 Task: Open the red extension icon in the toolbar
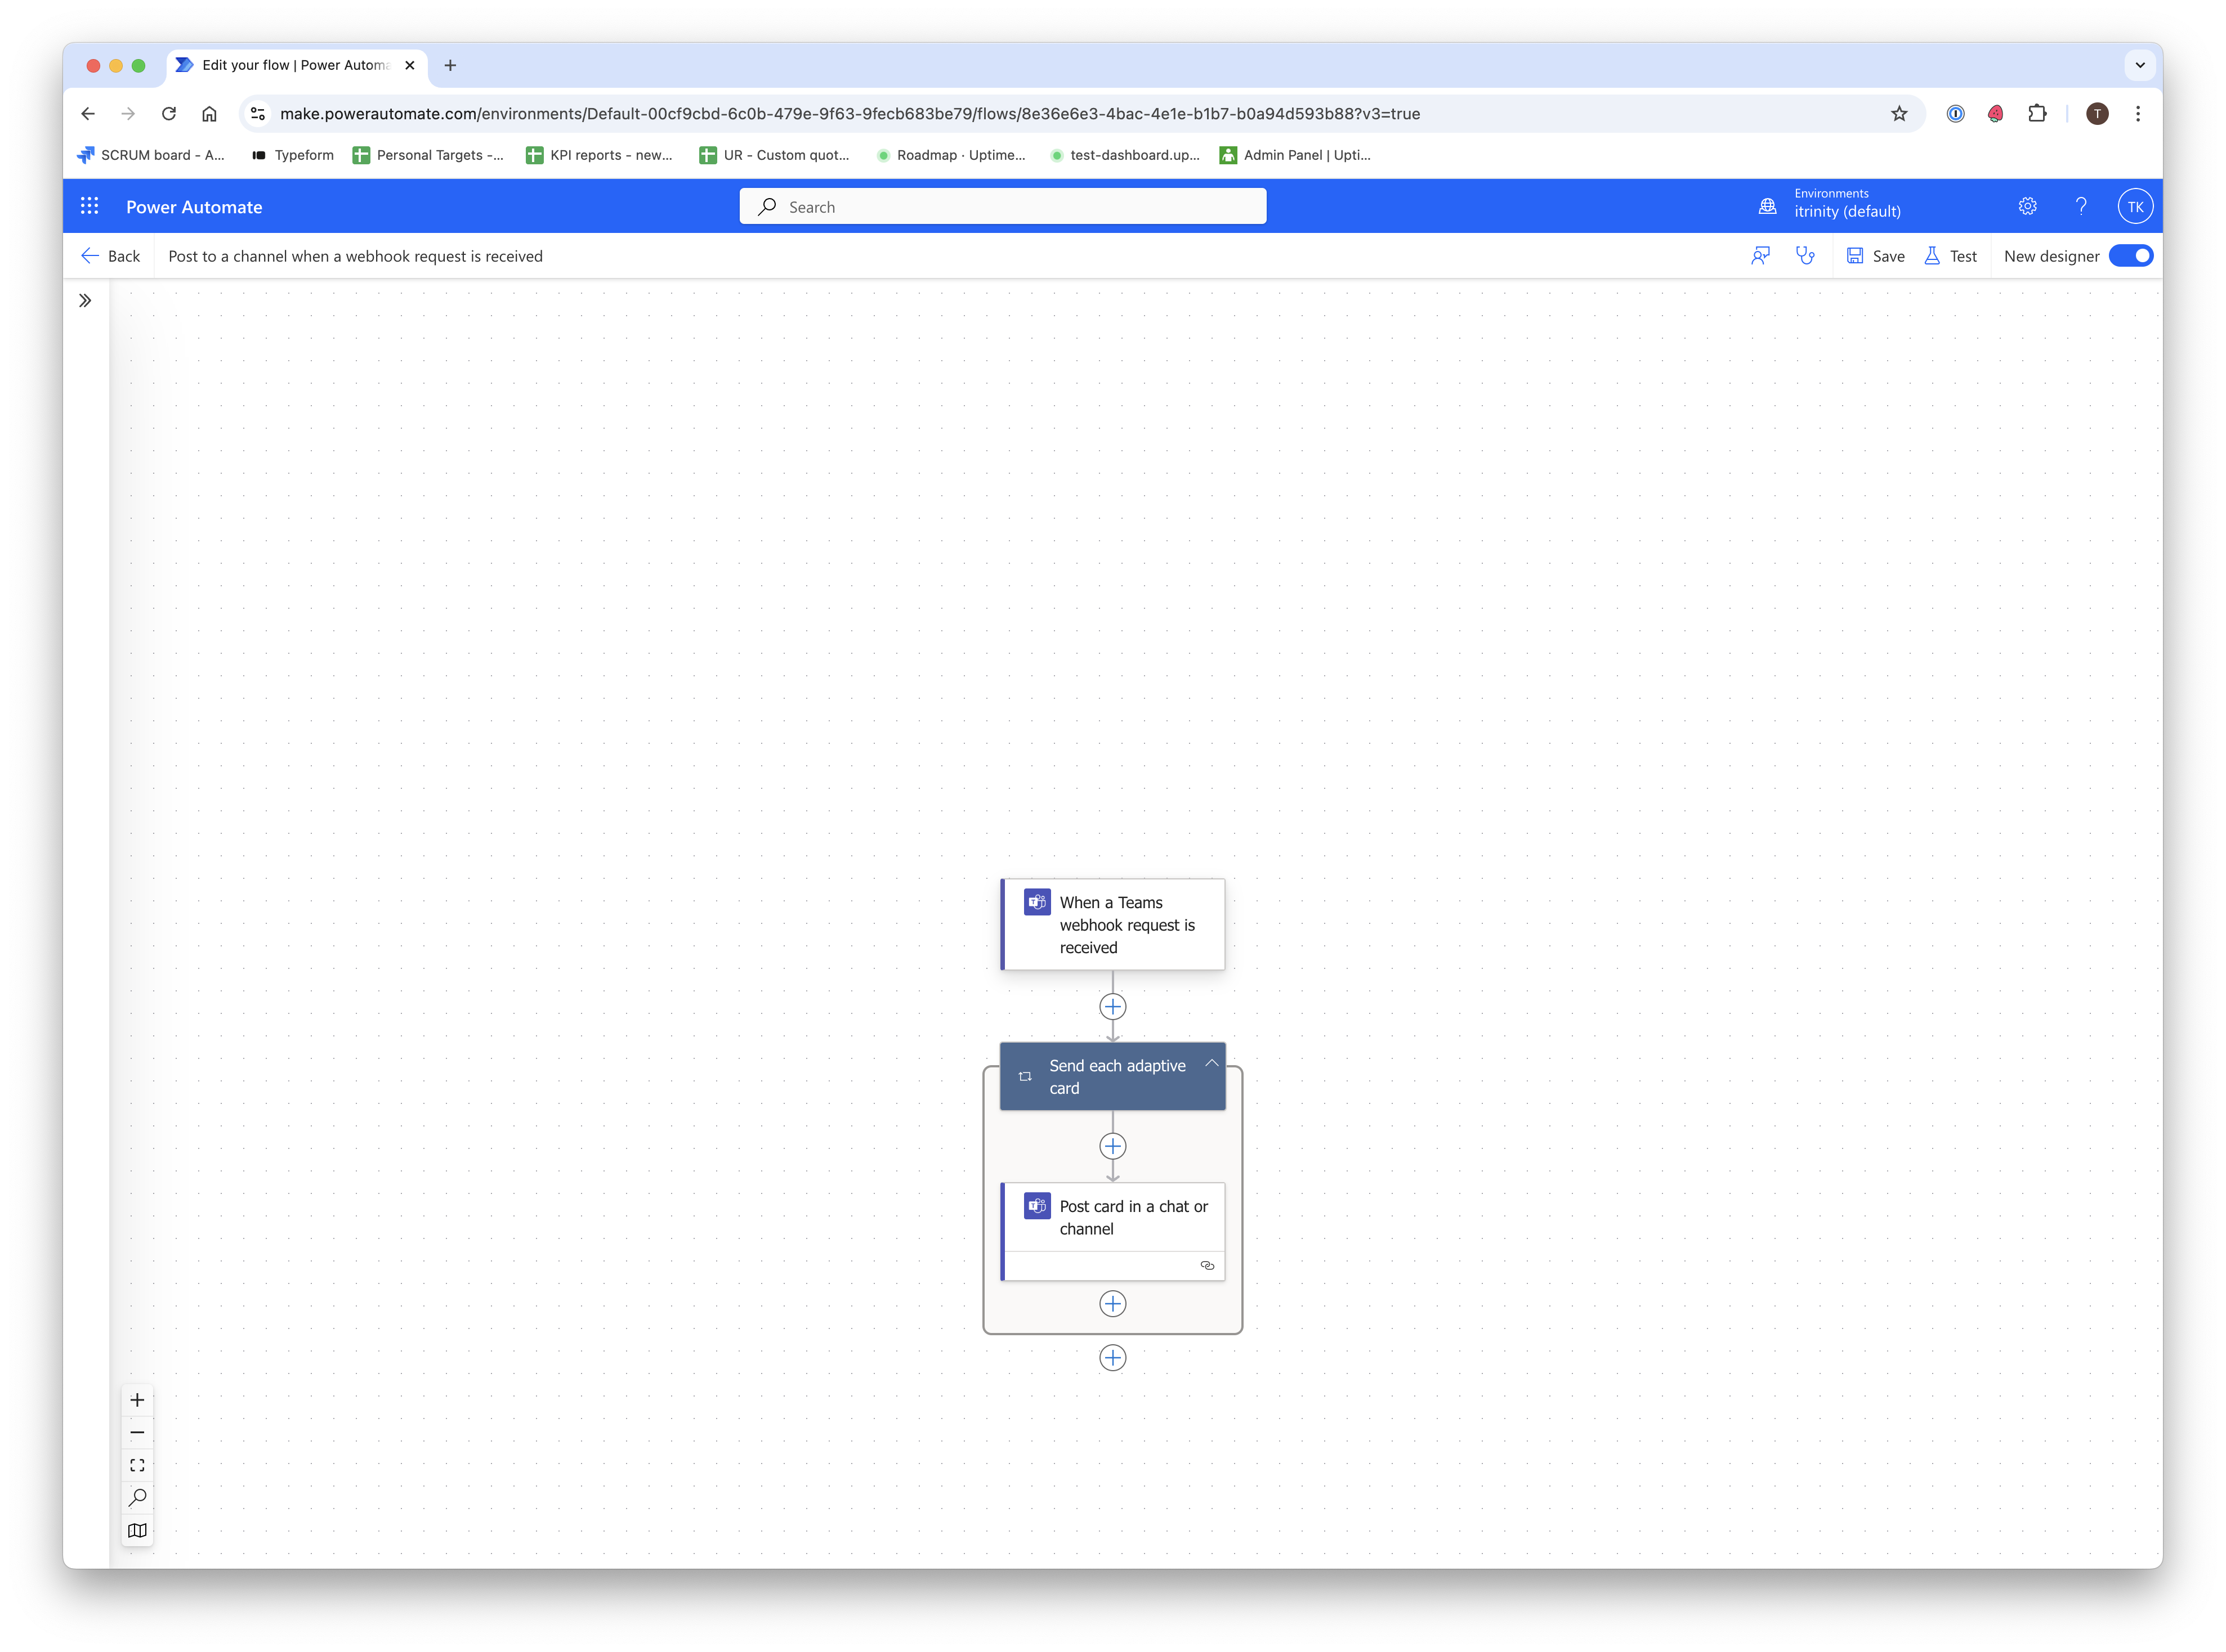(1996, 113)
